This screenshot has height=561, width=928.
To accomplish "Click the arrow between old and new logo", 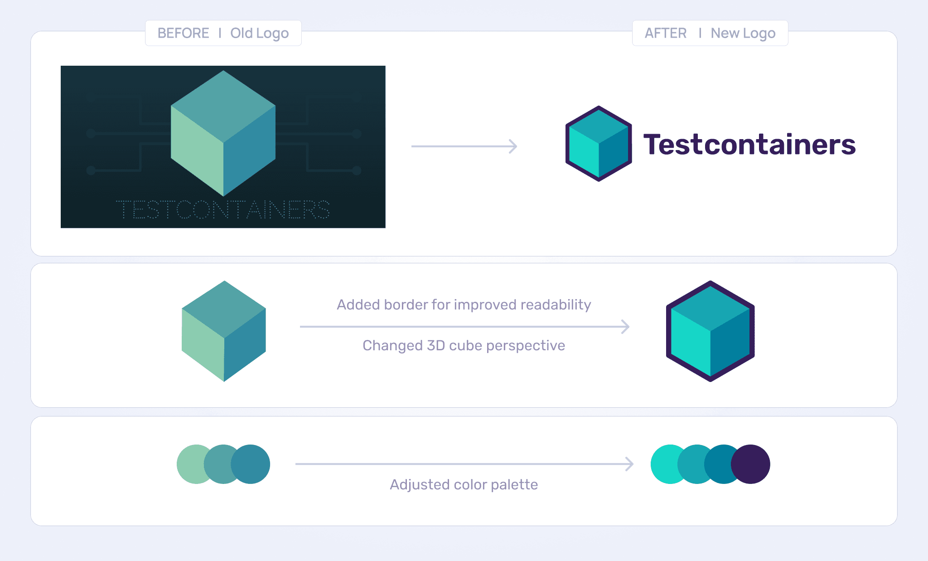I will tap(464, 146).
